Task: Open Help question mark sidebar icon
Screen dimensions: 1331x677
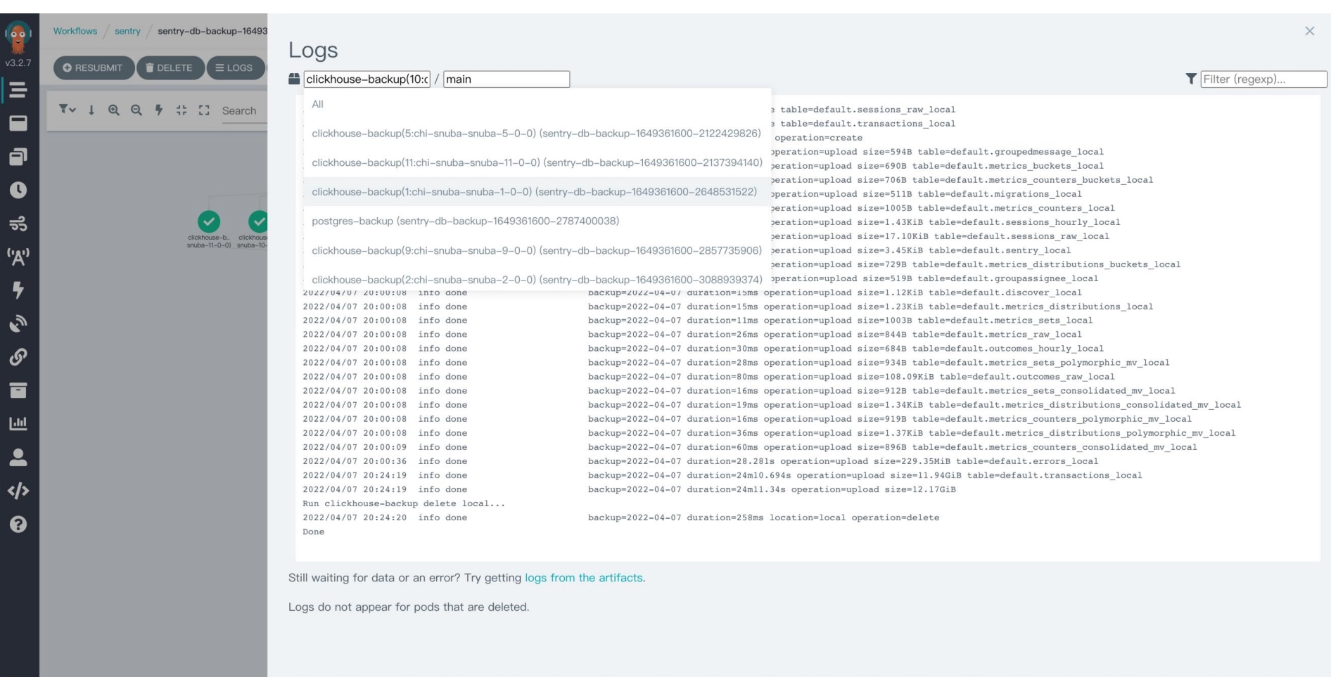Action: (x=18, y=524)
